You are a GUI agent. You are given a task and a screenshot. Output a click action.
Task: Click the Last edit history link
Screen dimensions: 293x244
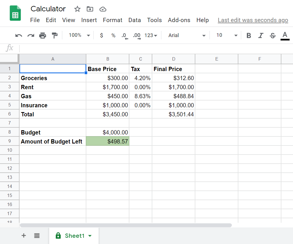tap(253, 20)
